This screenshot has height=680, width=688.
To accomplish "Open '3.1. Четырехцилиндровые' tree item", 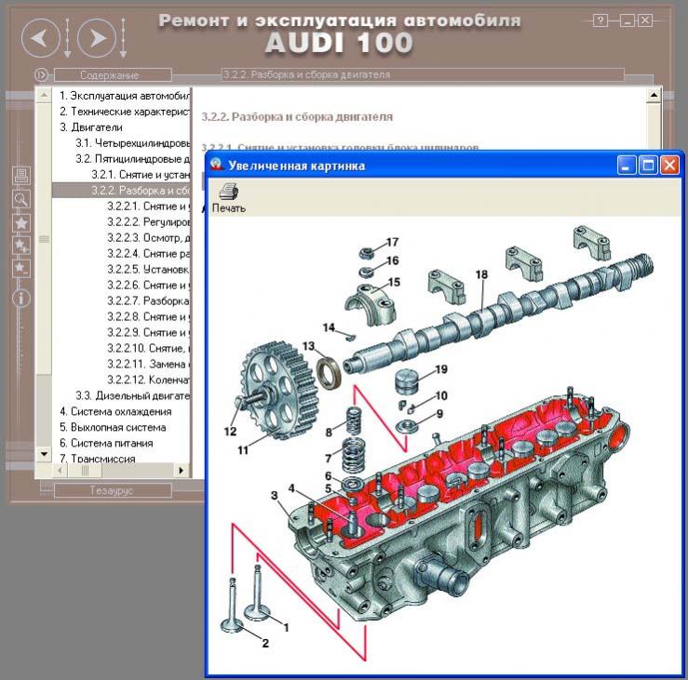I will click(132, 143).
